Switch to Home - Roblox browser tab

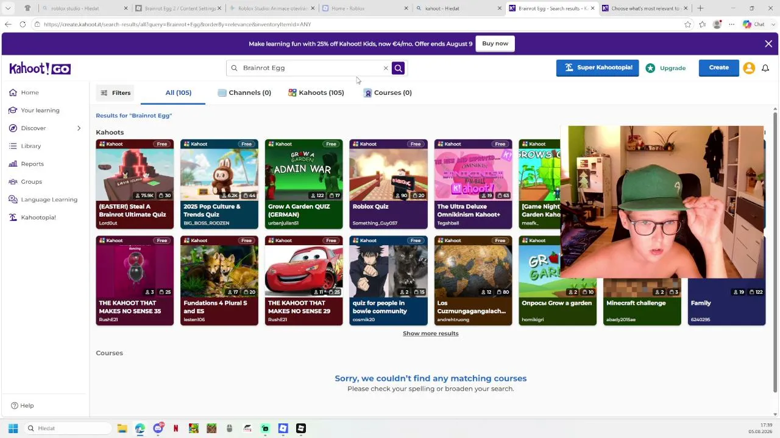point(364,9)
